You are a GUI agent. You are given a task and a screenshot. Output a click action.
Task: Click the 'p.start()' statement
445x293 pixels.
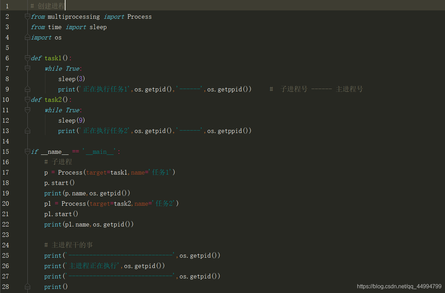tap(60, 183)
